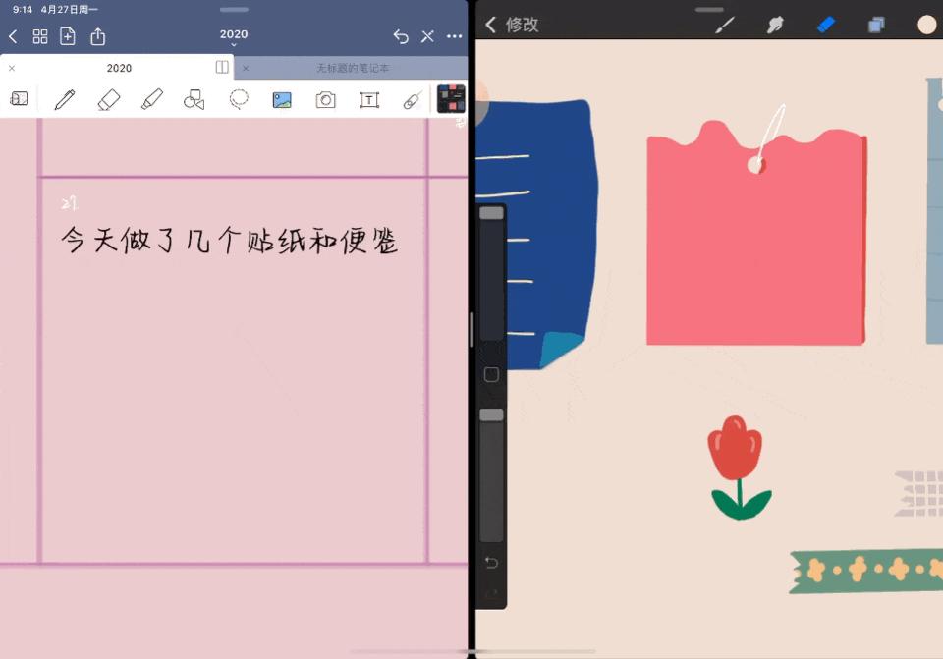Screen dimensions: 943x659
Task: Toggle the page thumbnails grid view
Action: [x=40, y=36]
